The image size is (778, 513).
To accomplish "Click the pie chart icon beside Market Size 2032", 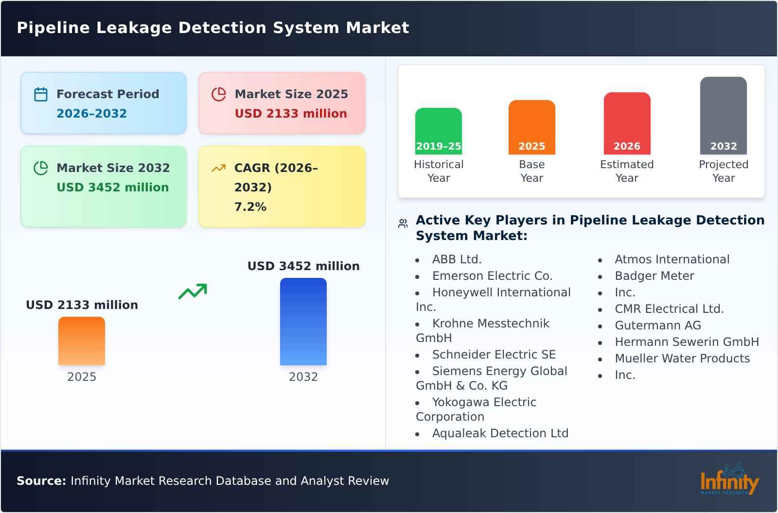I will pyautogui.click(x=41, y=167).
